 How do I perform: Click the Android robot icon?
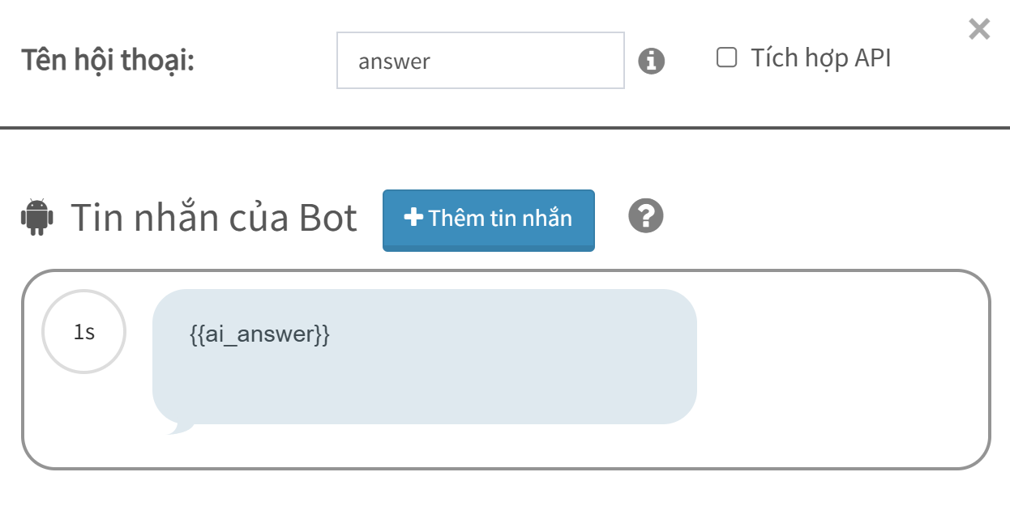click(36, 217)
